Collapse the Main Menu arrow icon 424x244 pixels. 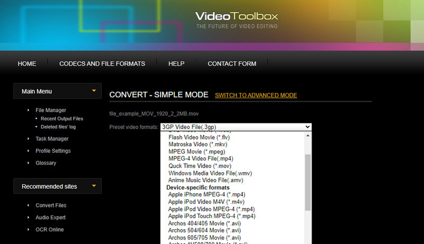pyautogui.click(x=94, y=91)
